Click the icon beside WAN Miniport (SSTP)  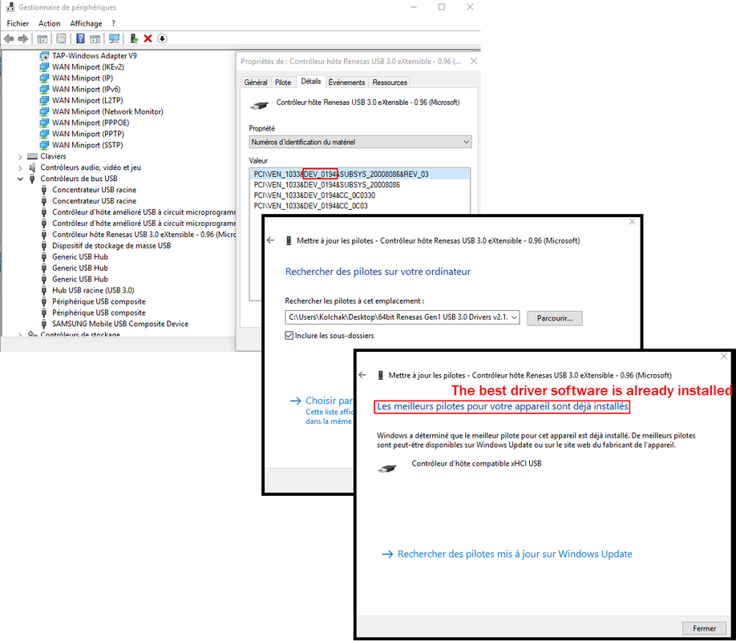pyautogui.click(x=44, y=145)
